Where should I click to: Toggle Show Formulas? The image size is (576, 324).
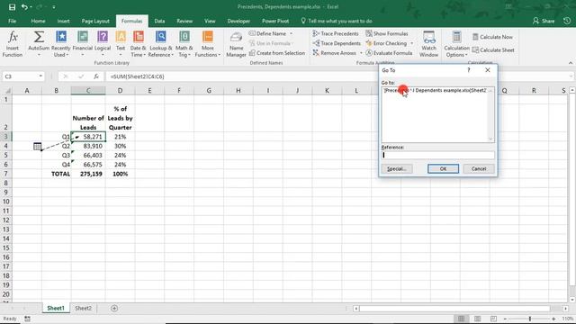click(386, 33)
